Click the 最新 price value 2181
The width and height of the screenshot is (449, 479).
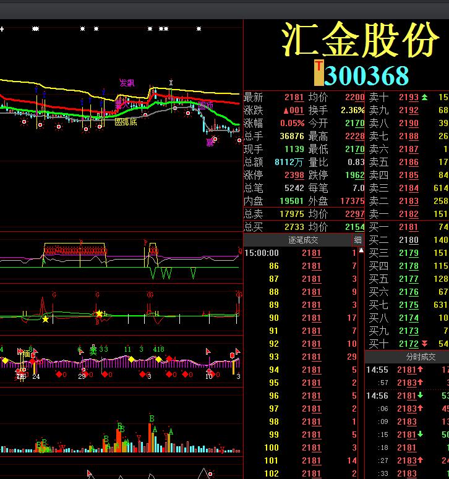coord(294,98)
